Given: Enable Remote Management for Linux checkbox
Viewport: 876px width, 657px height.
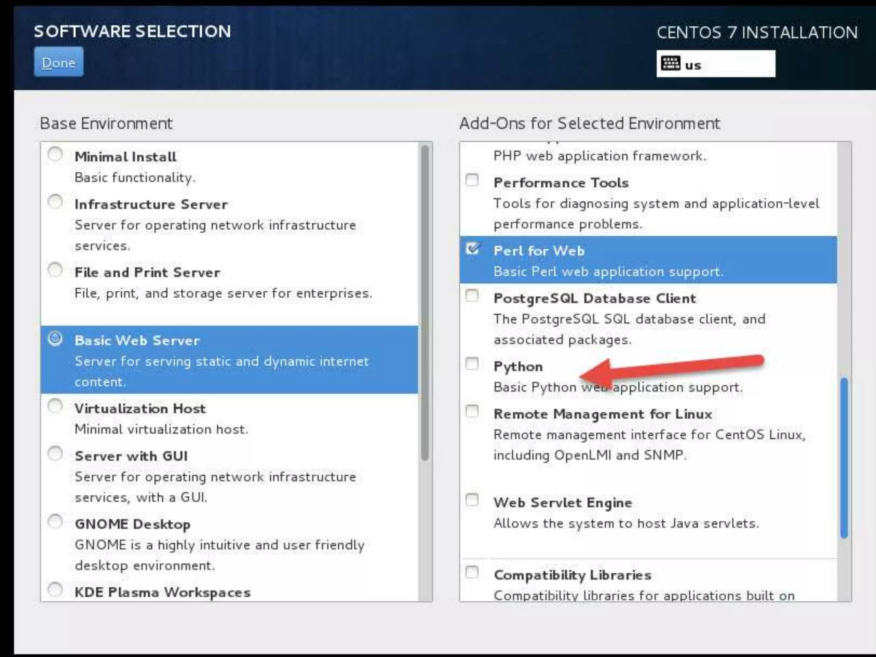Looking at the screenshot, I should (x=472, y=411).
